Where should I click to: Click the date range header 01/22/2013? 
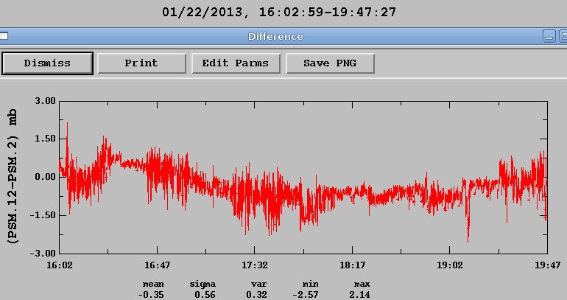coord(279,13)
